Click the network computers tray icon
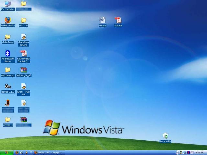The width and height of the screenshot is (207, 155). pyautogui.click(x=185, y=153)
